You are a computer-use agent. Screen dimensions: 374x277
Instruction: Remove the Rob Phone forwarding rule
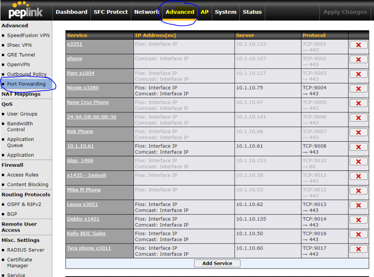point(359,132)
